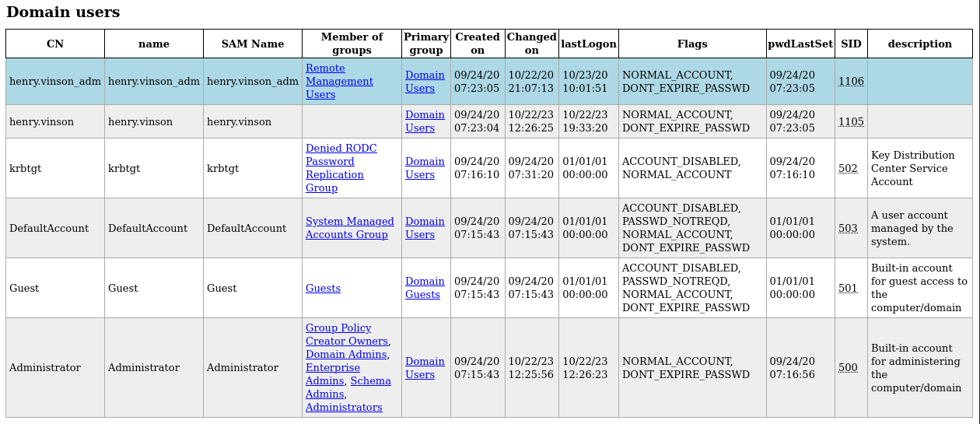
Task: Select SID 502 for krbtgt
Action: 848,168
